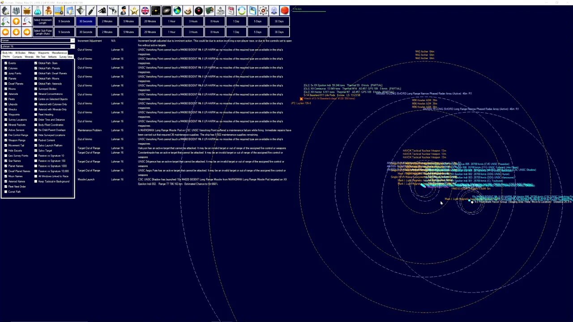Open Race Information British flag icon
This screenshot has height=322, width=573.
pos(145,10)
